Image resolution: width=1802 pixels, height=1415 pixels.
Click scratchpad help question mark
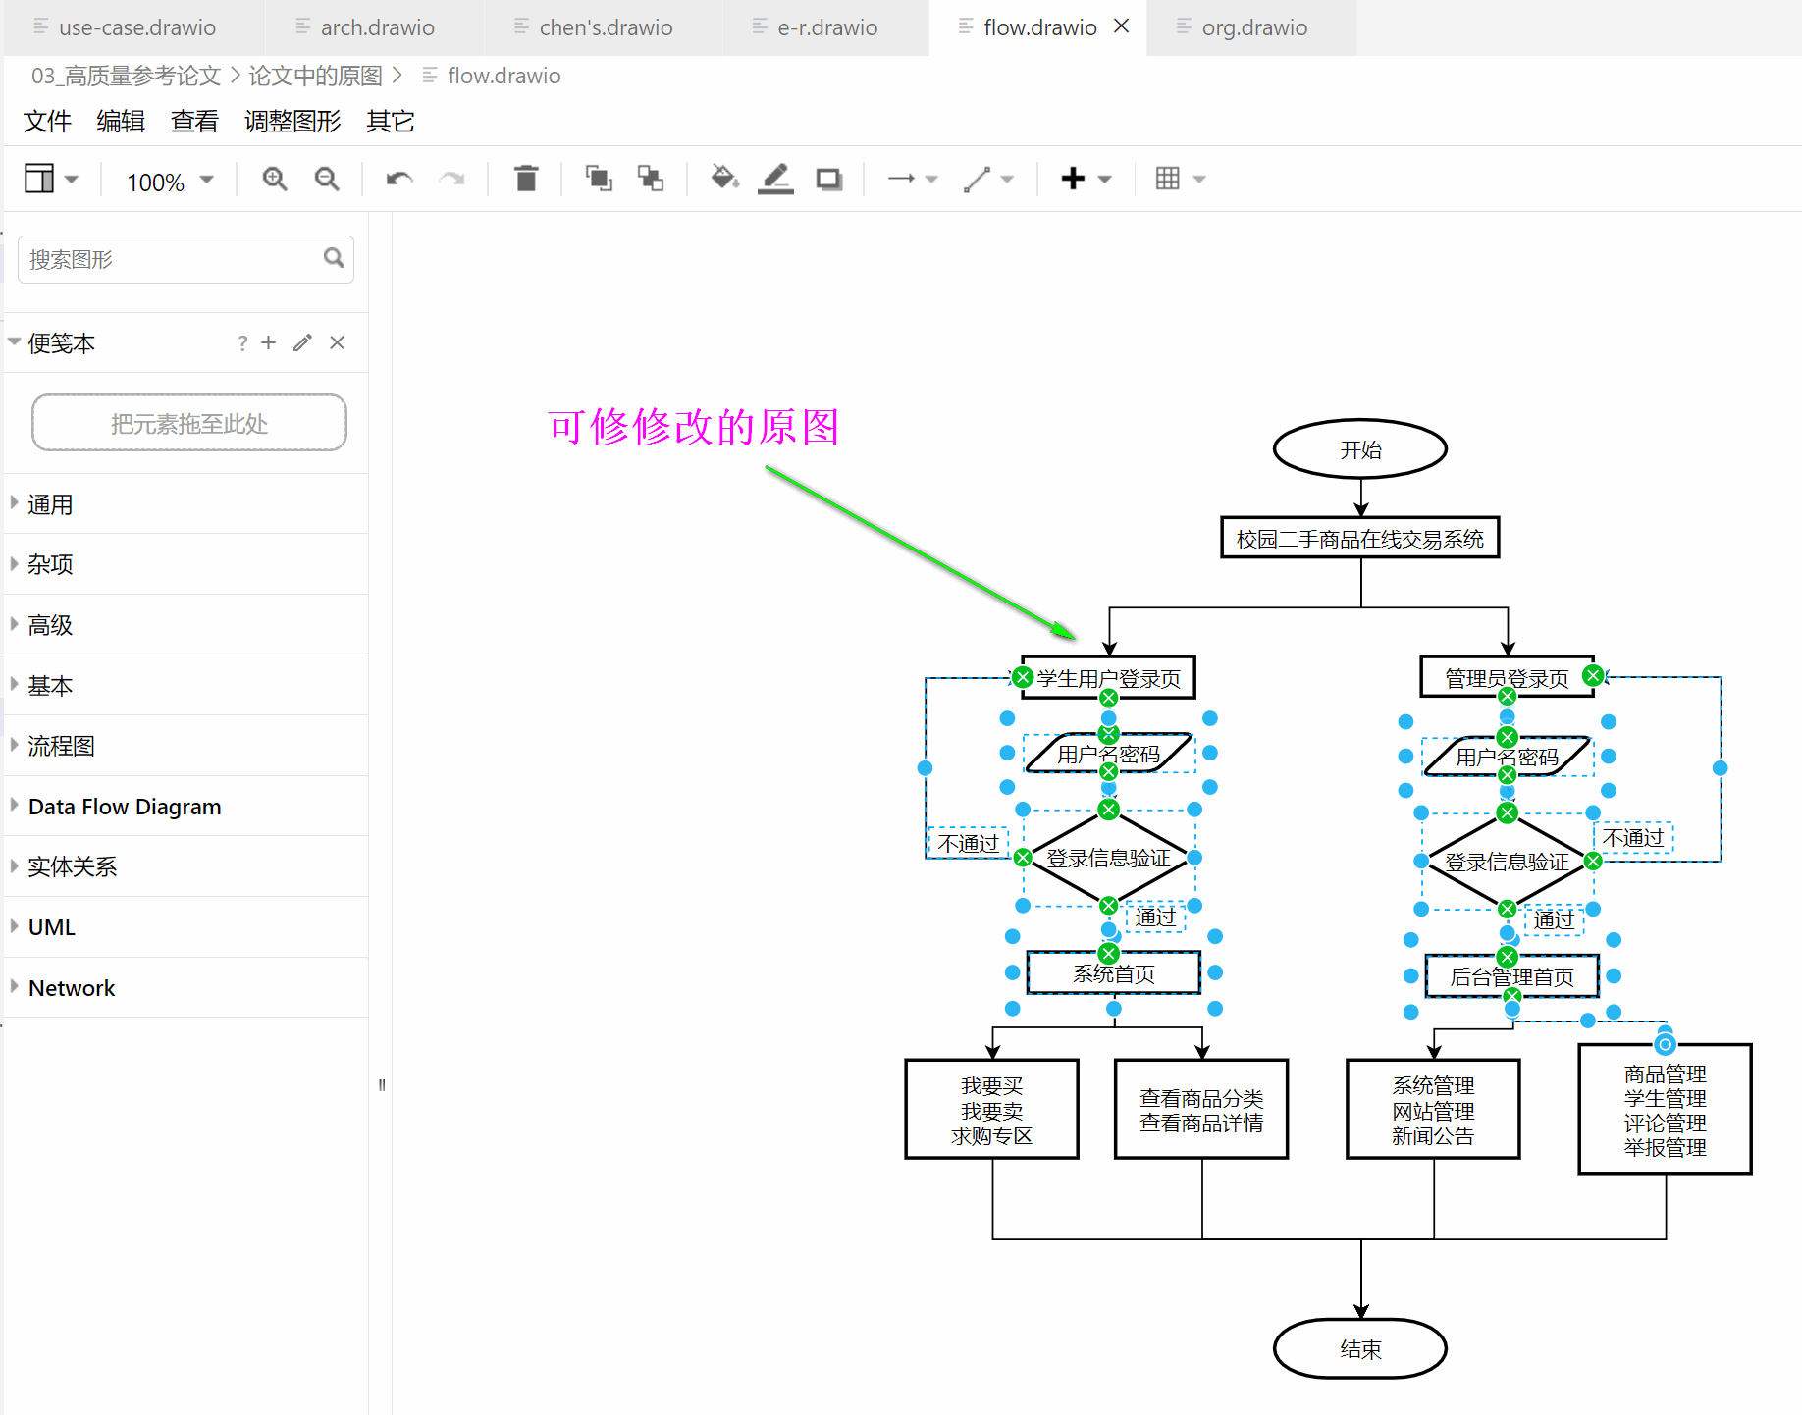coord(242,343)
